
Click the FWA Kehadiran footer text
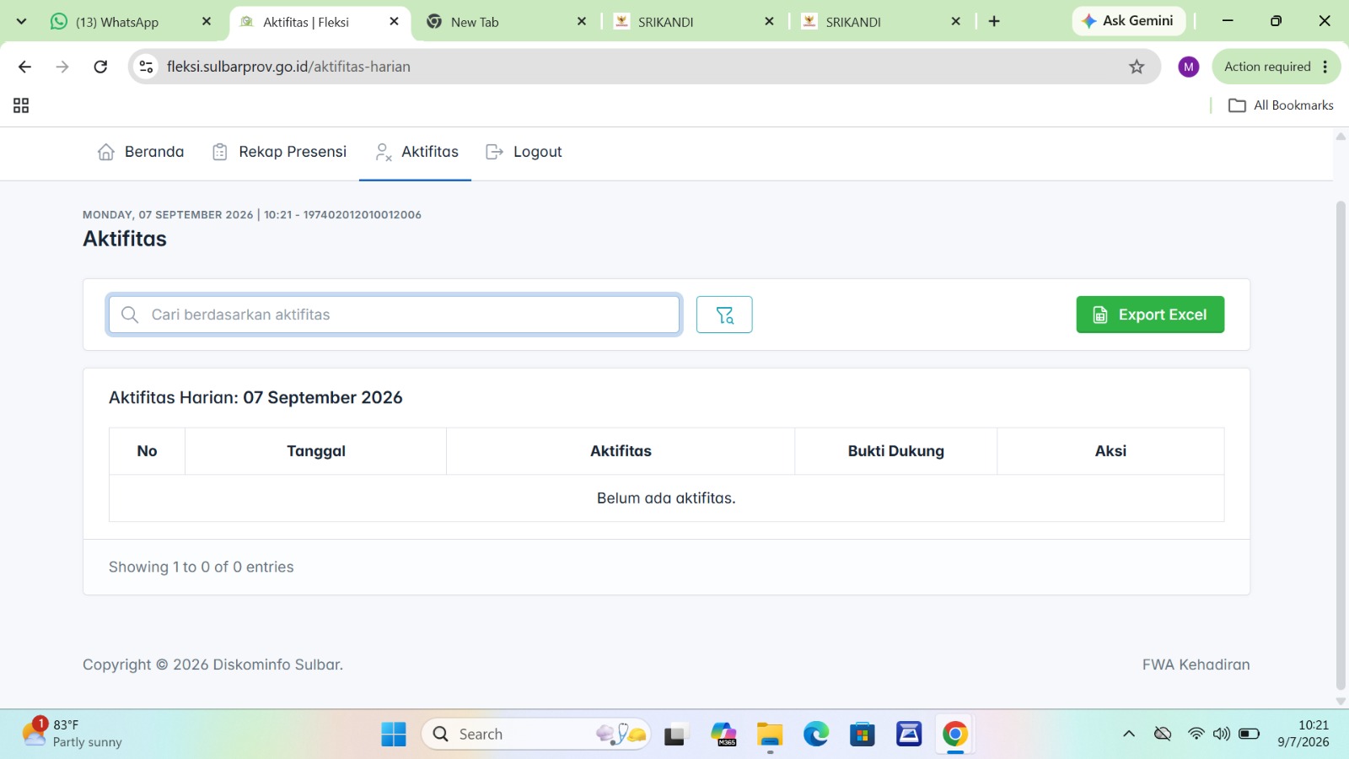click(1196, 665)
